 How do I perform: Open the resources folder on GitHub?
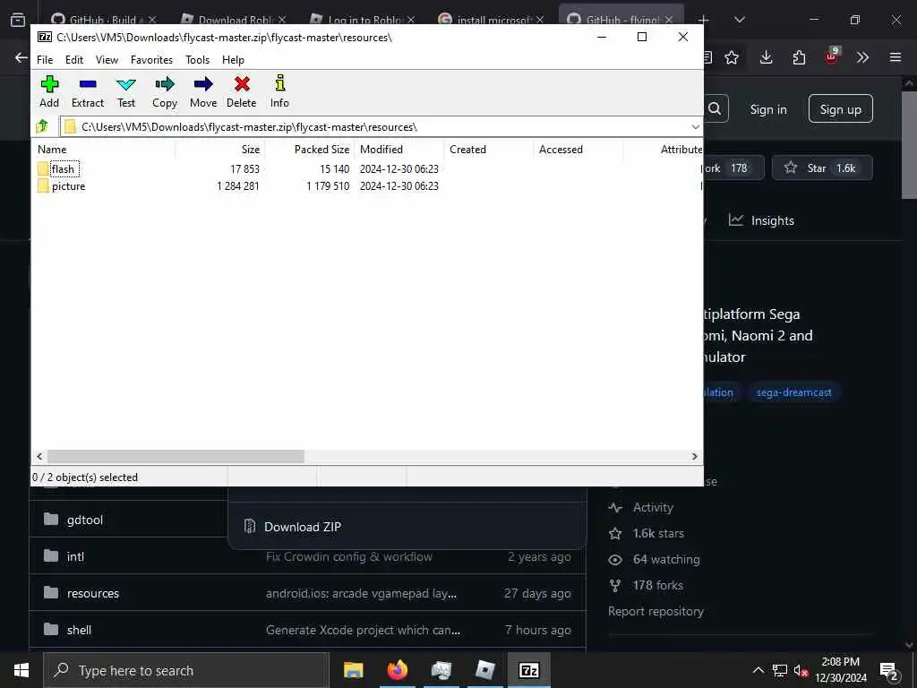[93, 593]
